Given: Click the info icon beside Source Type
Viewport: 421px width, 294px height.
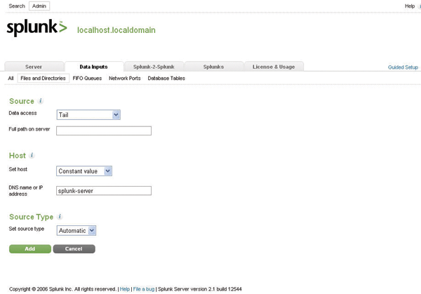Looking at the screenshot, I should (x=60, y=217).
